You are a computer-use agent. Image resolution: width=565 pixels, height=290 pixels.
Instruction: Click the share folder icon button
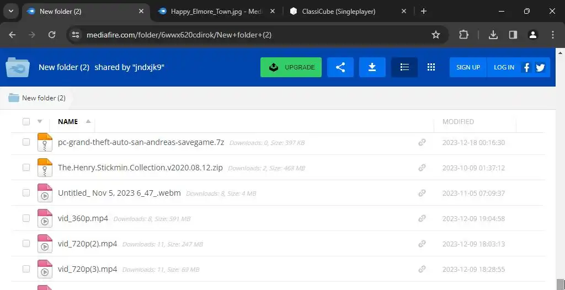(340, 67)
